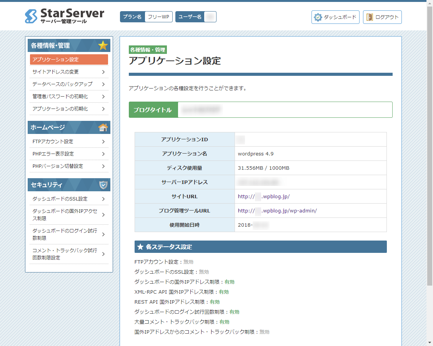Click the chevron next to データベースのバックアップ
The image size is (433, 346).
tap(103, 84)
